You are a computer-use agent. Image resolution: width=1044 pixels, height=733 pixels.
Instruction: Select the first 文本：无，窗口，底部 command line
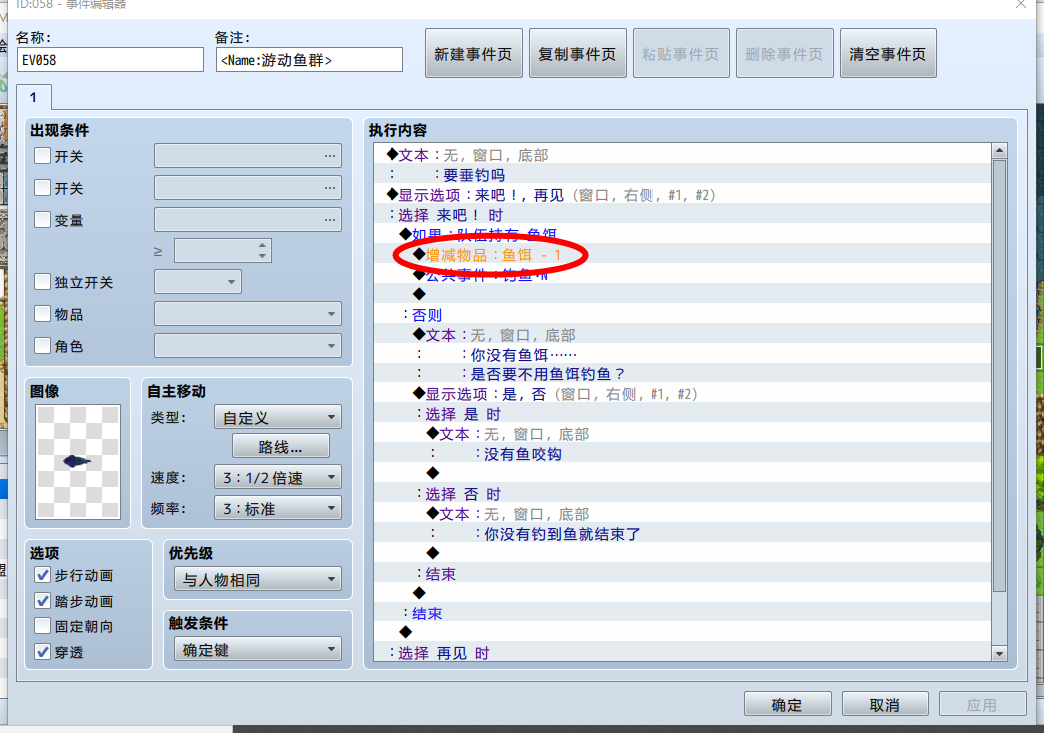coord(682,155)
